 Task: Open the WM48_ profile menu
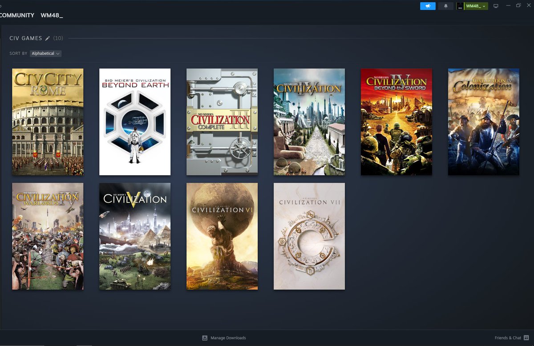tap(52, 15)
